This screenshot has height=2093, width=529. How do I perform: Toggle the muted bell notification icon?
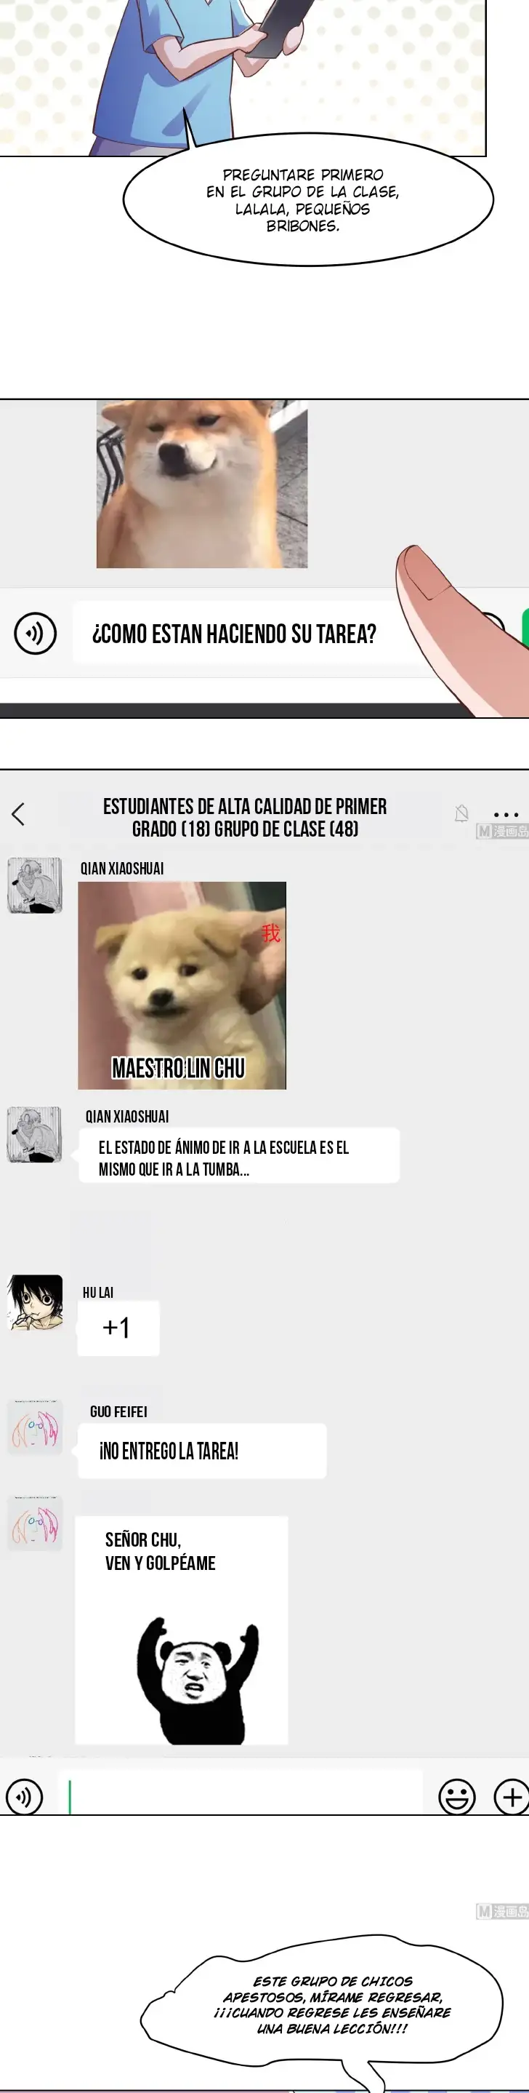[461, 813]
